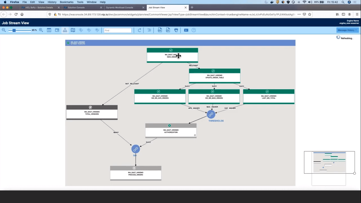Expand the Message History dropdown

point(347,30)
